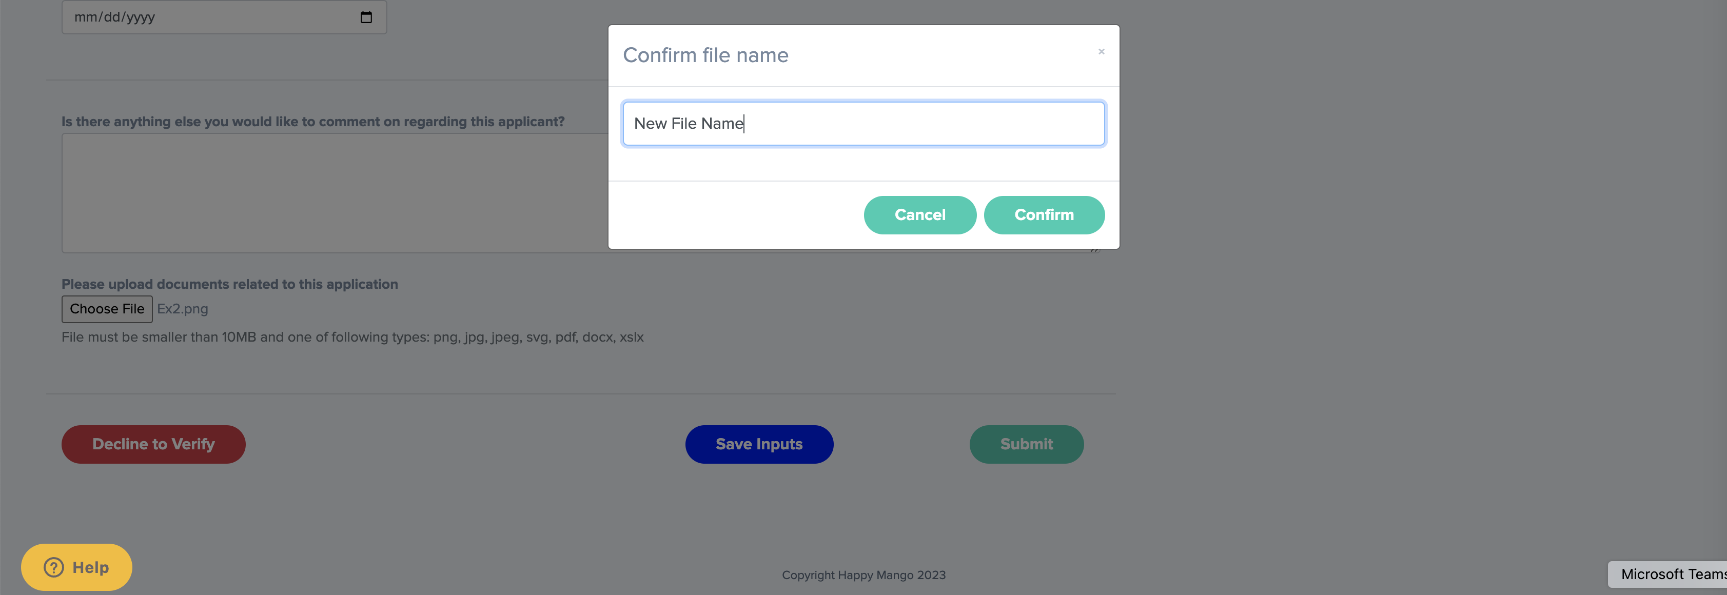Select the month segment of the date

point(85,17)
